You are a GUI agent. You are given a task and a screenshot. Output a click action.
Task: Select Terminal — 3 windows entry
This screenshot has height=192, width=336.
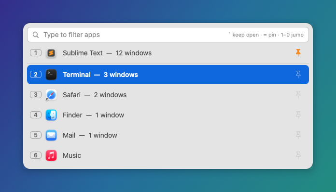pyautogui.click(x=168, y=75)
